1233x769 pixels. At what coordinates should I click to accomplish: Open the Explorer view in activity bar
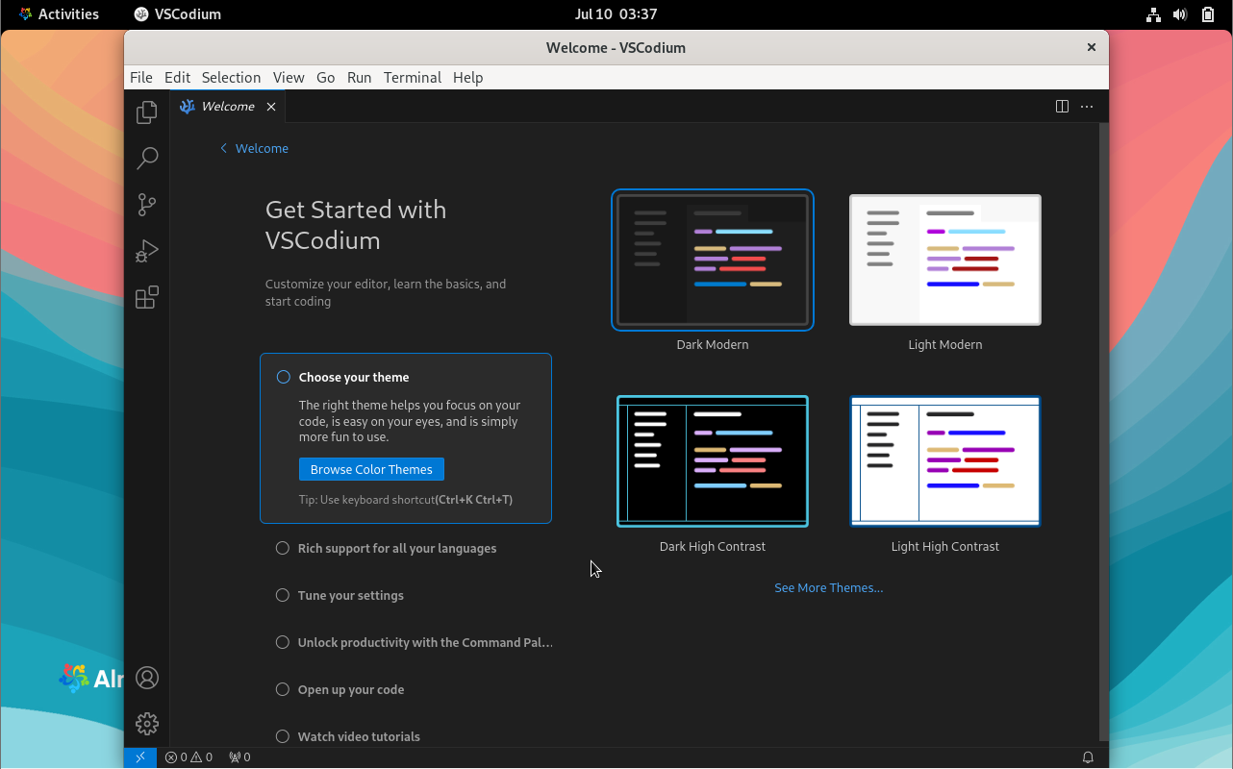point(147,112)
